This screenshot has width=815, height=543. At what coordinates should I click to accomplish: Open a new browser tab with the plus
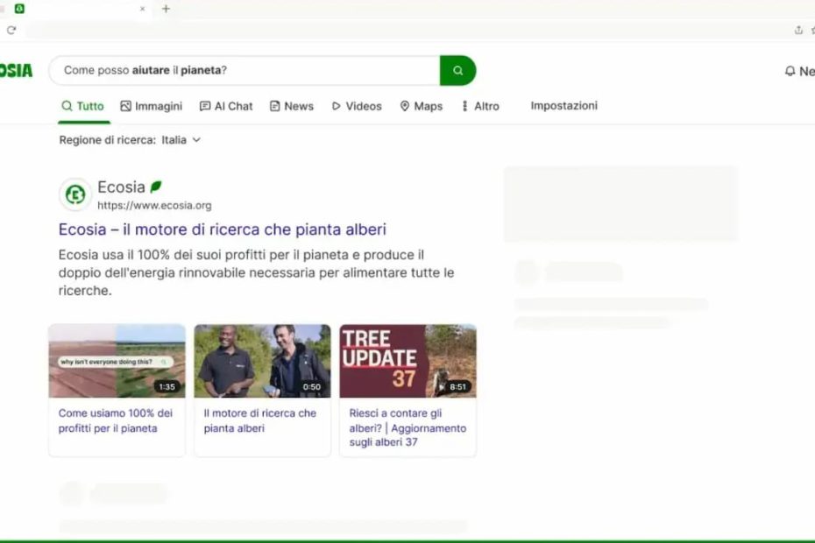pyautogui.click(x=166, y=10)
